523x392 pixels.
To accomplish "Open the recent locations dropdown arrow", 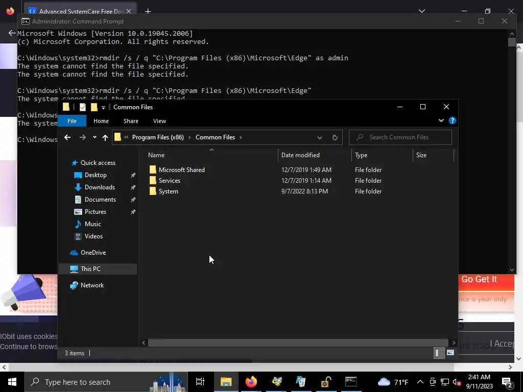I will [x=94, y=137].
